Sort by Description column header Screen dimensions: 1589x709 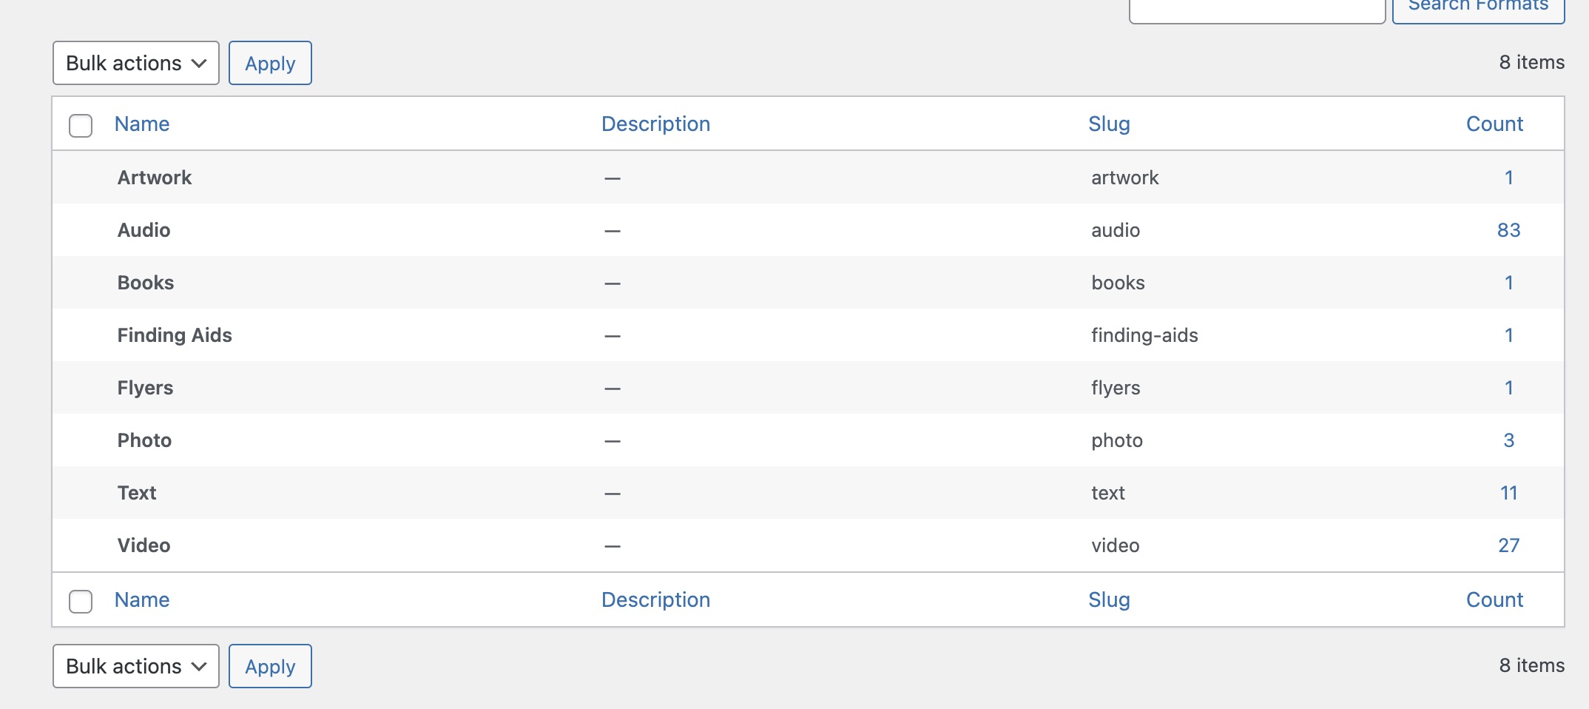[655, 124]
